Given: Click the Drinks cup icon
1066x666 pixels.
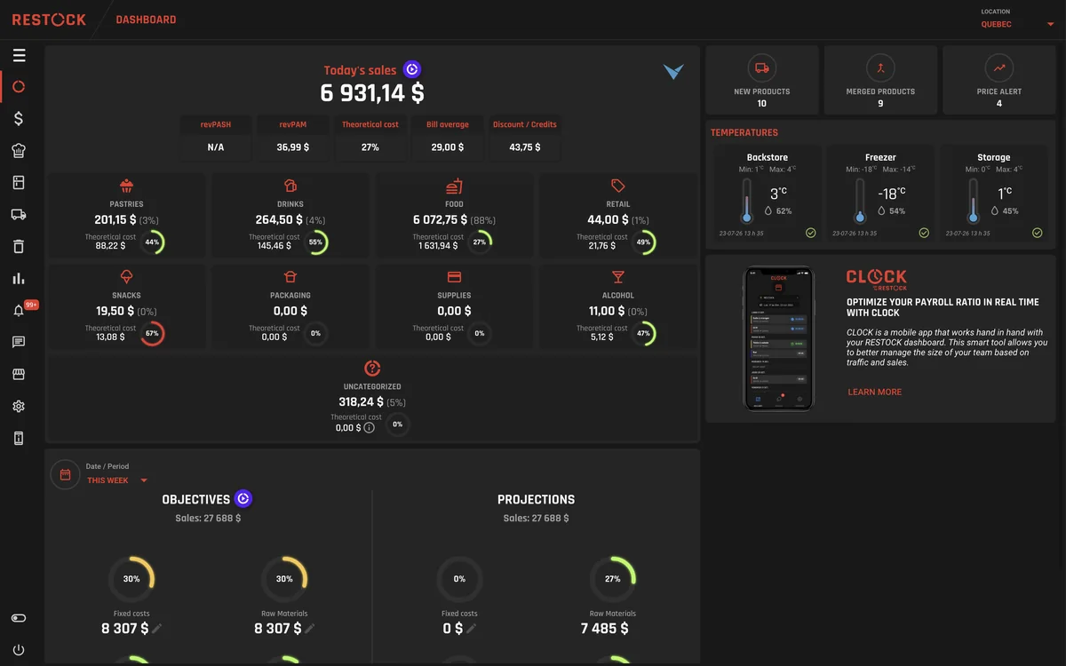Looking at the screenshot, I should pyautogui.click(x=290, y=186).
